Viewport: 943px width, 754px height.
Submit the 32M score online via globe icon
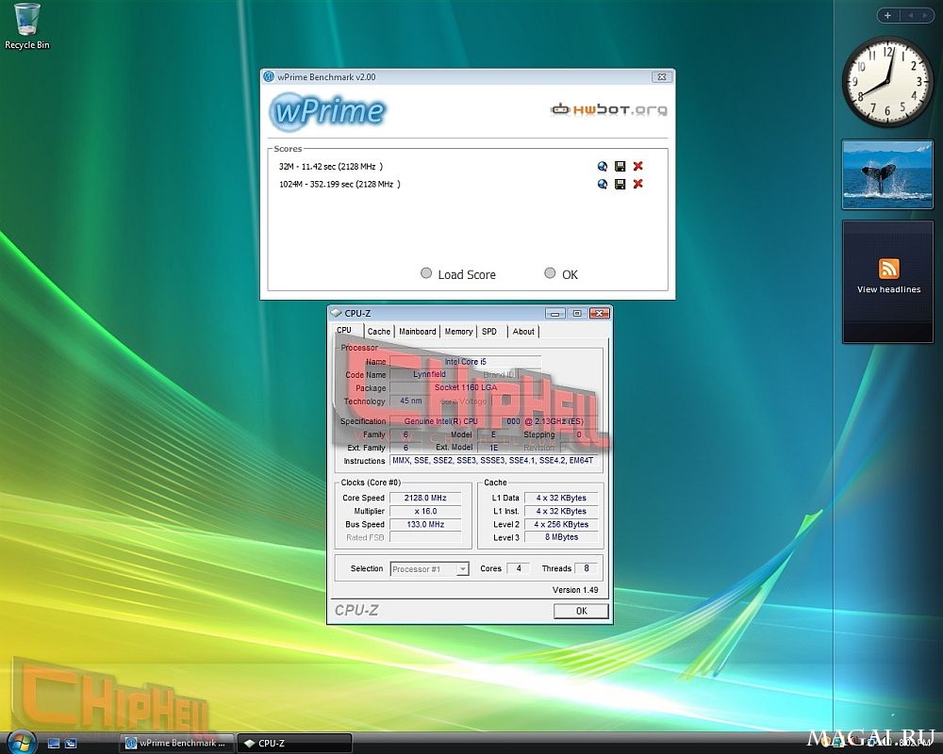602,167
